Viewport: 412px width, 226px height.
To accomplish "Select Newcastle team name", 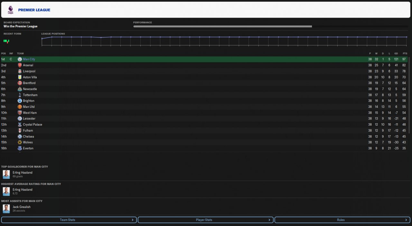I will click(30, 89).
